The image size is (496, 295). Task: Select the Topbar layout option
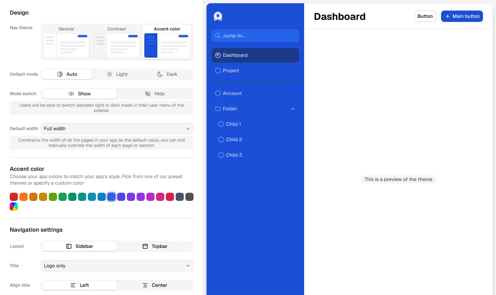point(155,246)
